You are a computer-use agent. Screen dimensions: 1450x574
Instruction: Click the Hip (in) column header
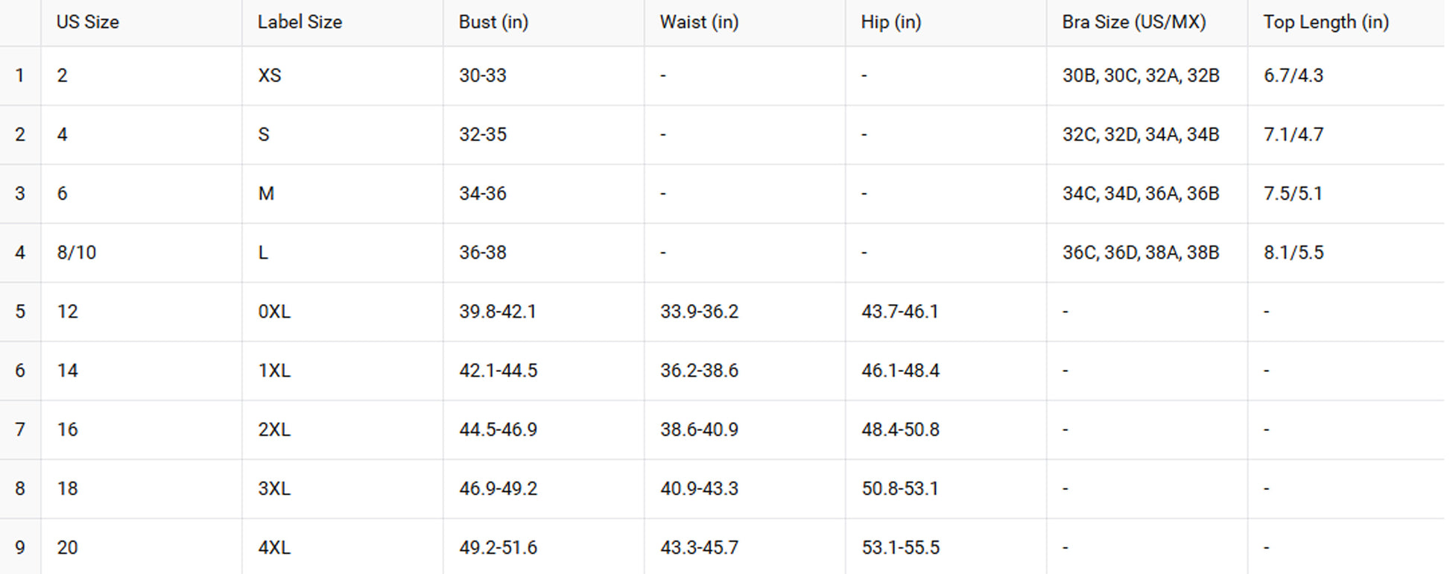coord(890,22)
